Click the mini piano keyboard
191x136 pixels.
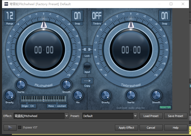44,99
